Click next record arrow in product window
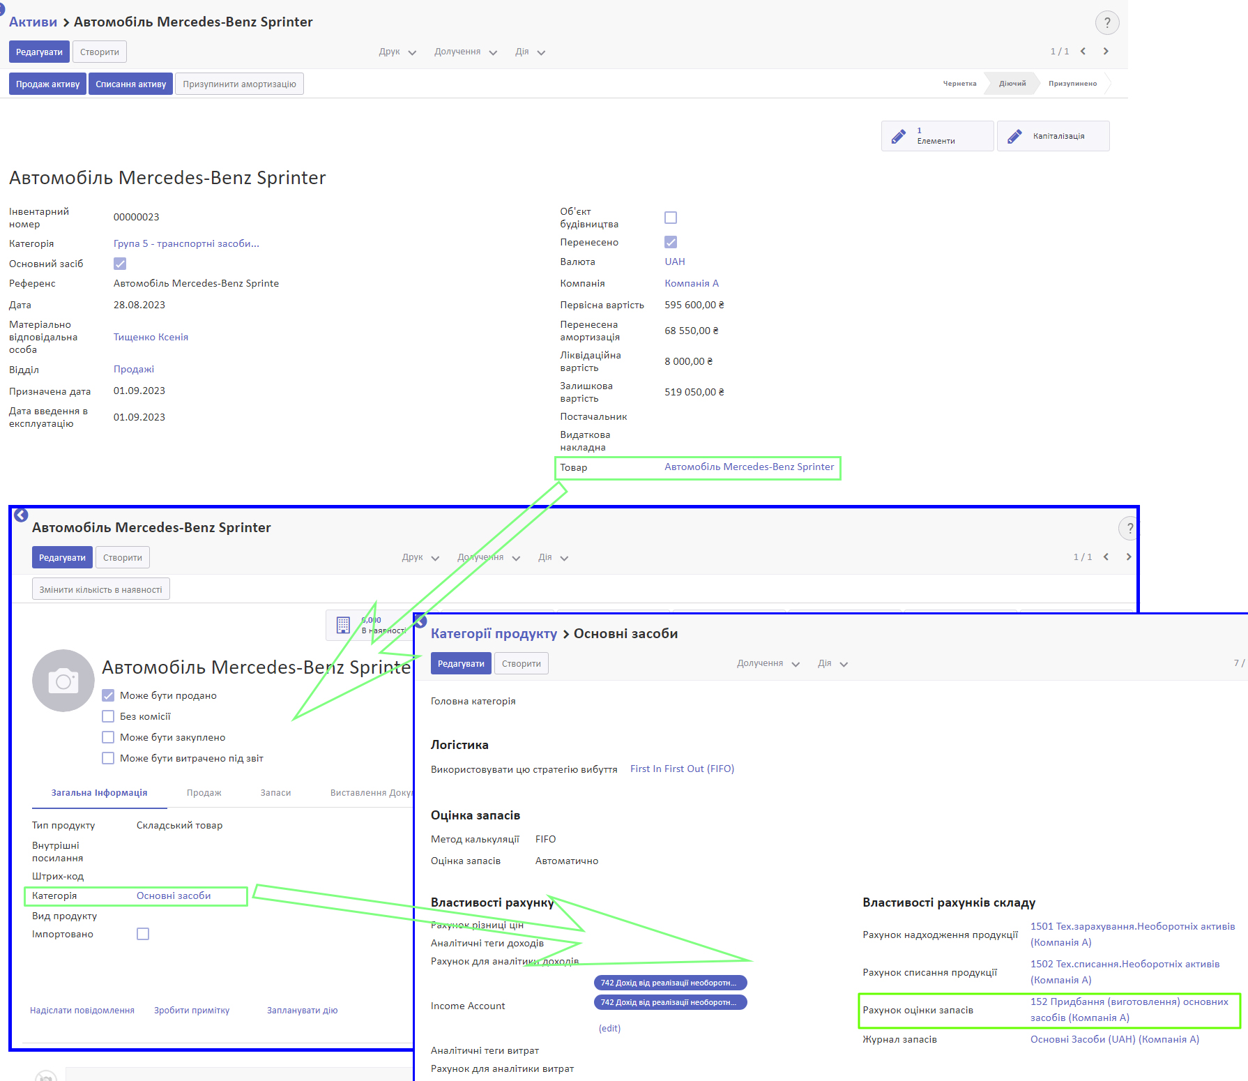Image resolution: width=1248 pixels, height=1081 pixels. tap(1128, 557)
